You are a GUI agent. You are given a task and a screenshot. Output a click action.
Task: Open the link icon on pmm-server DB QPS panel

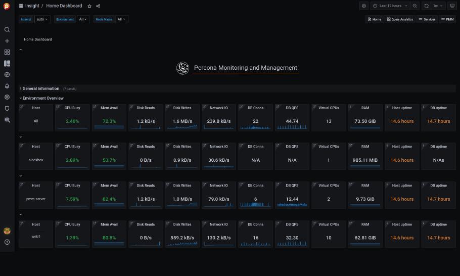point(277,185)
